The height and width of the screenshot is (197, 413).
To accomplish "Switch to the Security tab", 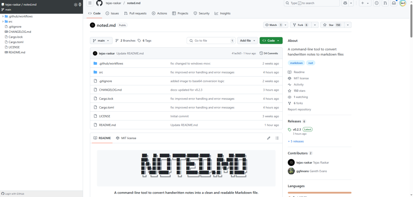I will point(202,13).
